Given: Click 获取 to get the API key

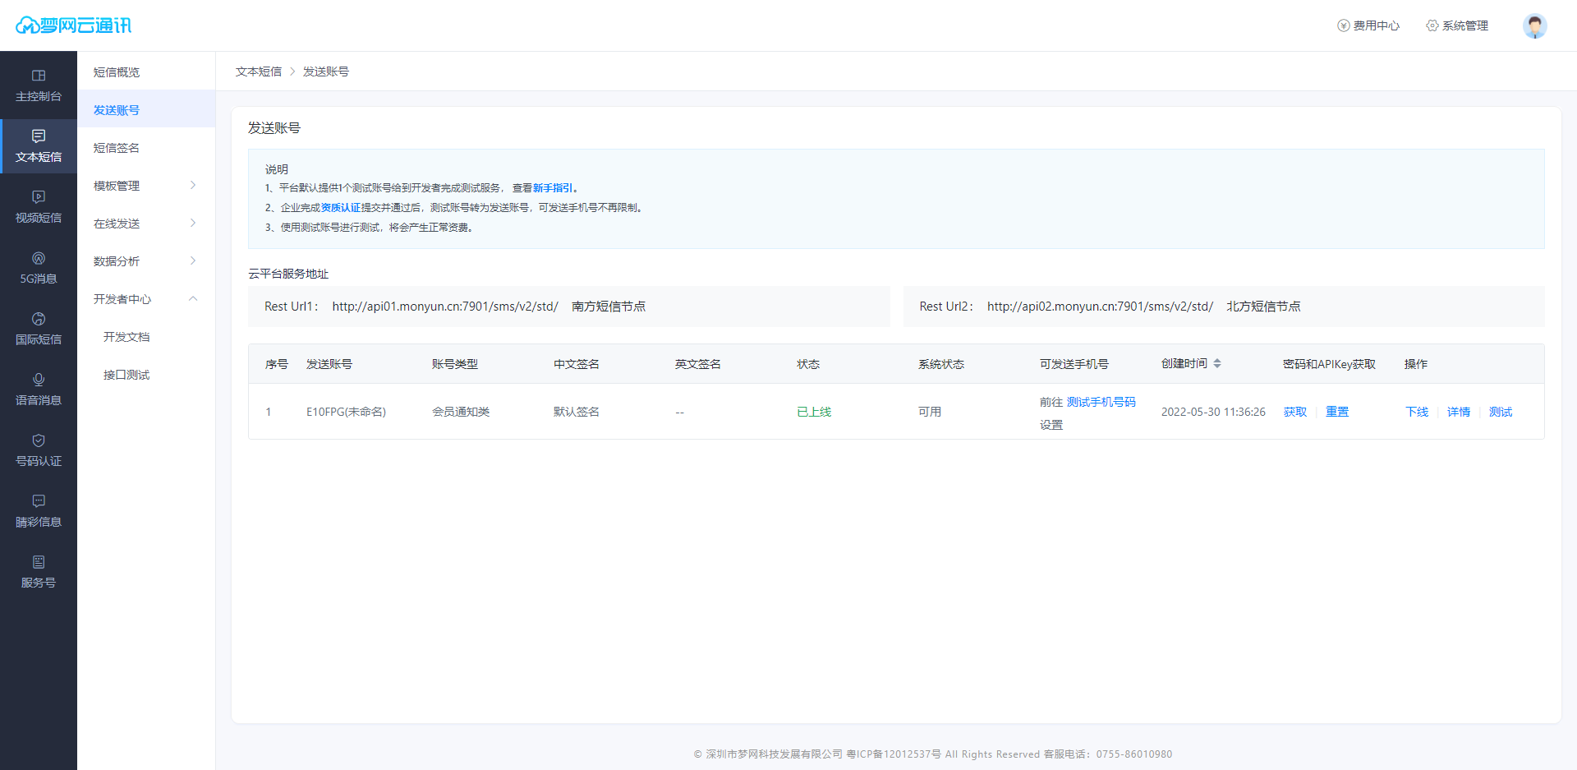Looking at the screenshot, I should (x=1295, y=412).
